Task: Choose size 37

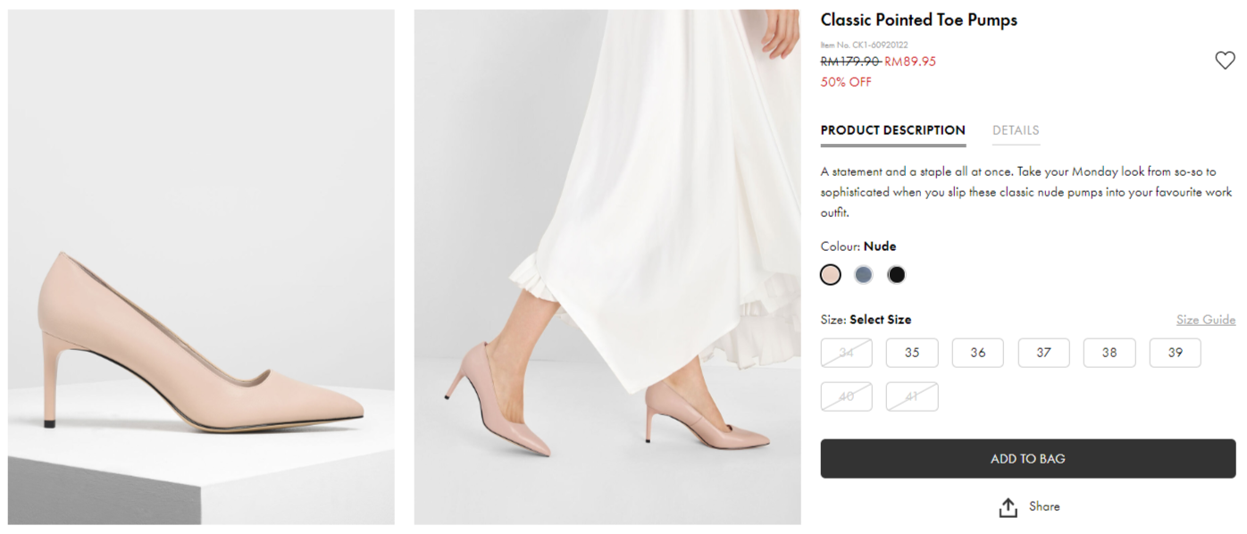Action: (1043, 353)
